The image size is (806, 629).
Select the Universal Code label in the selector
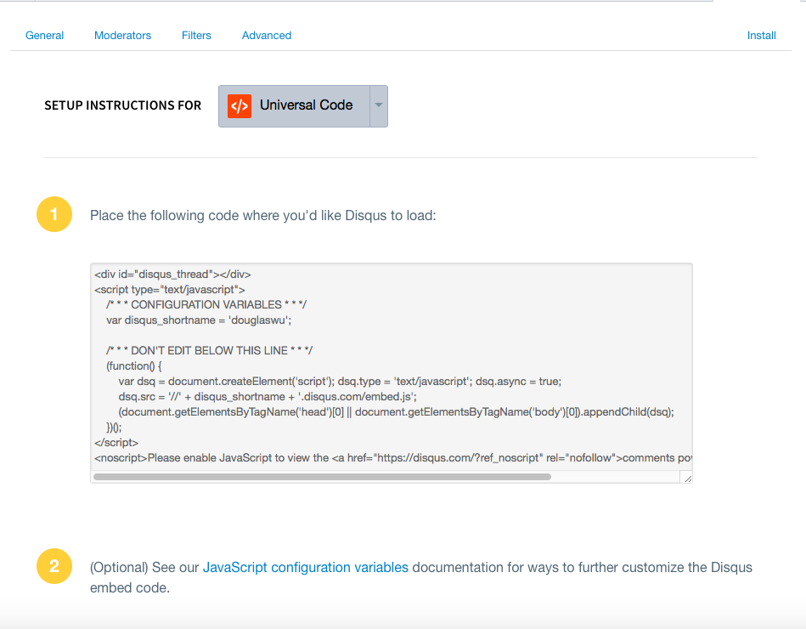[x=307, y=105]
